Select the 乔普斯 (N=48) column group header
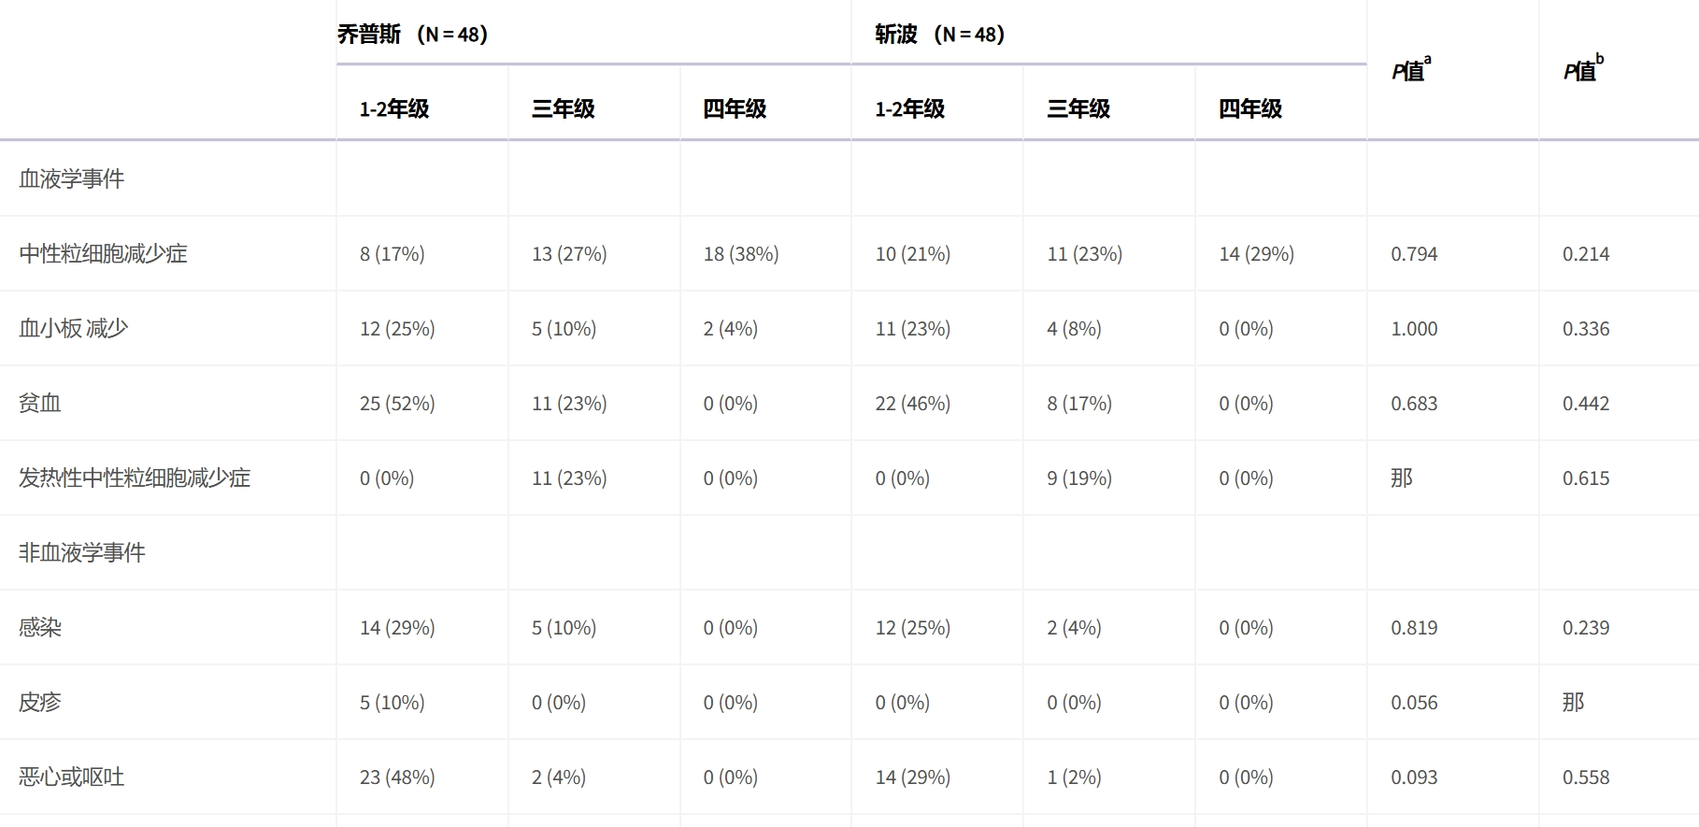 (413, 35)
